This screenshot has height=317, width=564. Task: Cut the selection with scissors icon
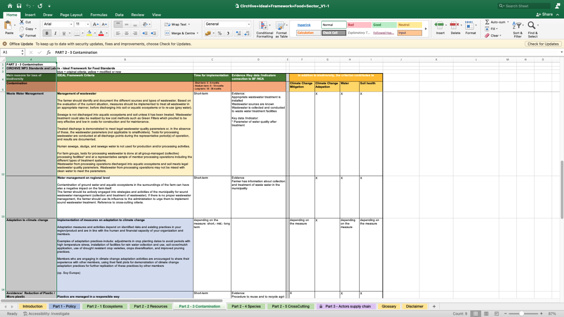pos(22,22)
